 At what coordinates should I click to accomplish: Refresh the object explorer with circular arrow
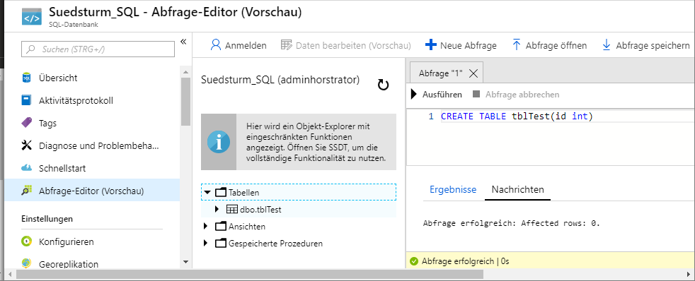pyautogui.click(x=383, y=85)
